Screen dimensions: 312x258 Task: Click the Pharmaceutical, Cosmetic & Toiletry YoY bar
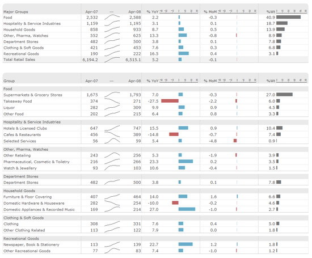[x=185, y=162]
